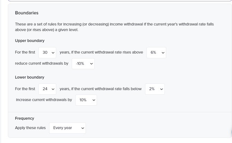This screenshot has height=143, width=232.
Task: Click the chevron arrow next to 10% increase
Action: coord(94,100)
